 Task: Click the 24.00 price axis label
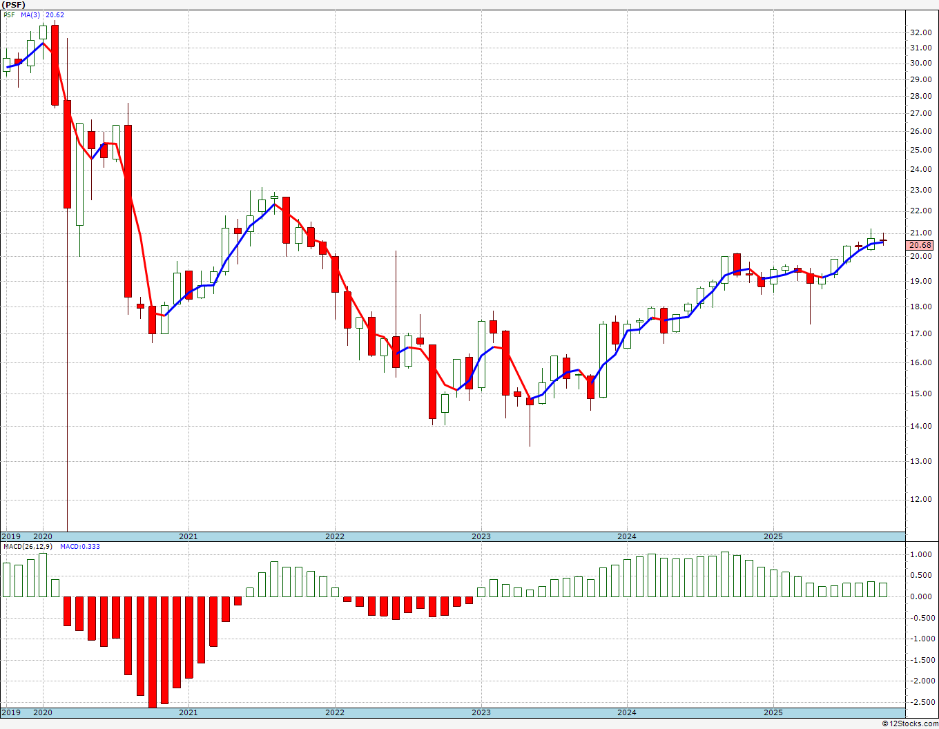pyautogui.click(x=920, y=169)
